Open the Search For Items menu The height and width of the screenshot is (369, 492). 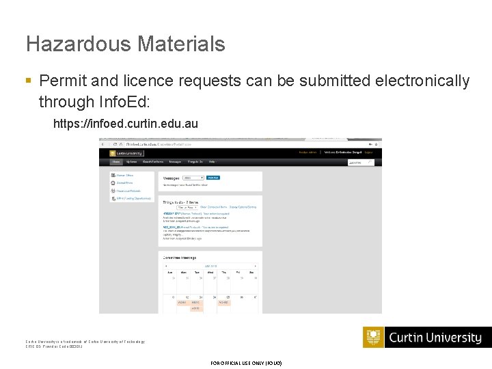[x=153, y=161]
